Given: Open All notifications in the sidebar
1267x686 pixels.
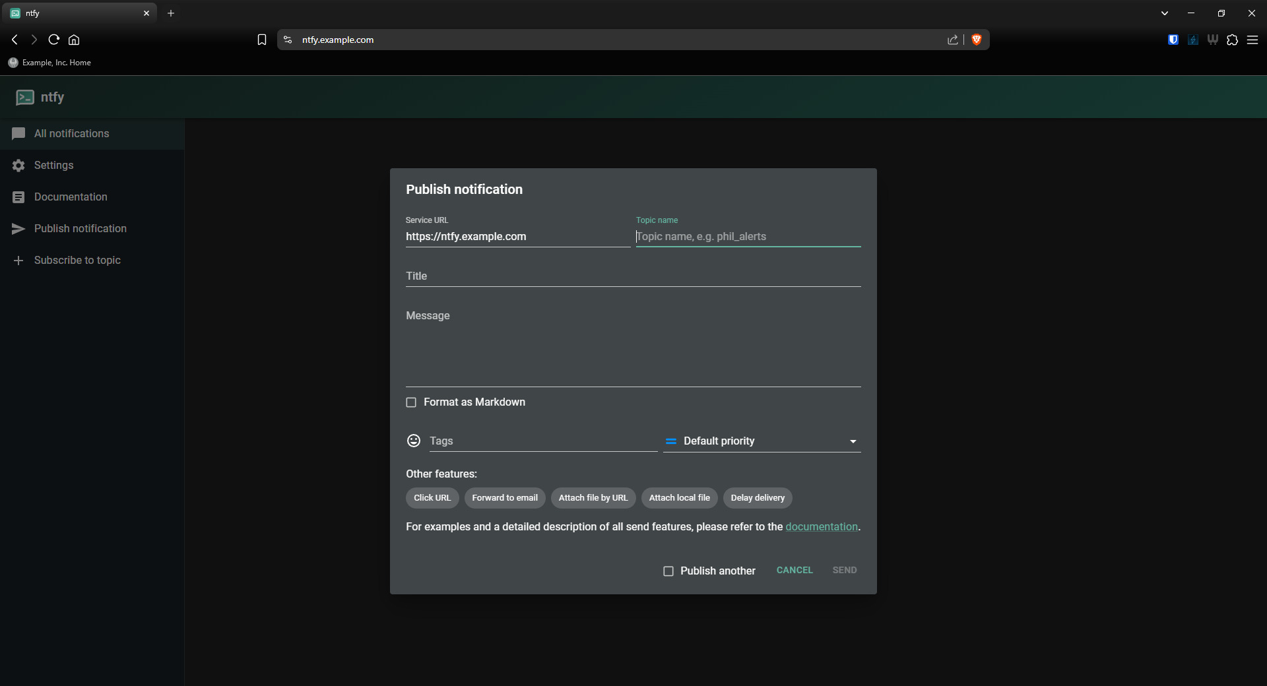Looking at the screenshot, I should (x=71, y=134).
